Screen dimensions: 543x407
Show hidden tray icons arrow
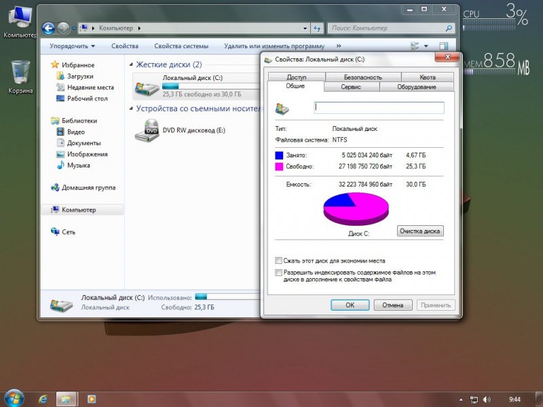461,400
